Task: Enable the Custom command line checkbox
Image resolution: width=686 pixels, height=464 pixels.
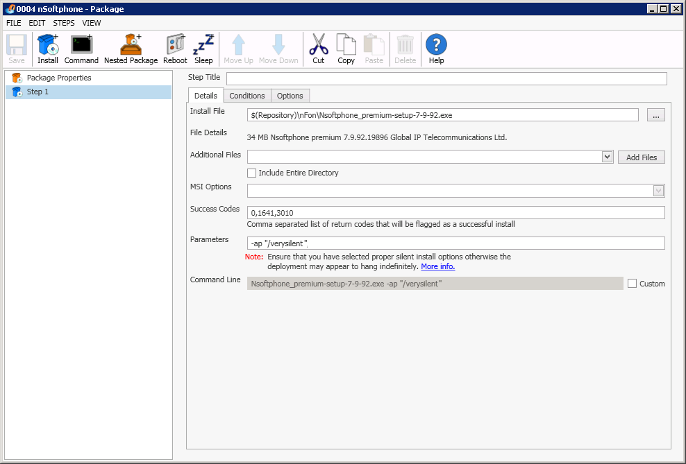Action: 632,284
